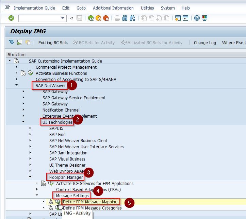
Task: Click the Generate Shortcut icon
Action: [185, 18]
